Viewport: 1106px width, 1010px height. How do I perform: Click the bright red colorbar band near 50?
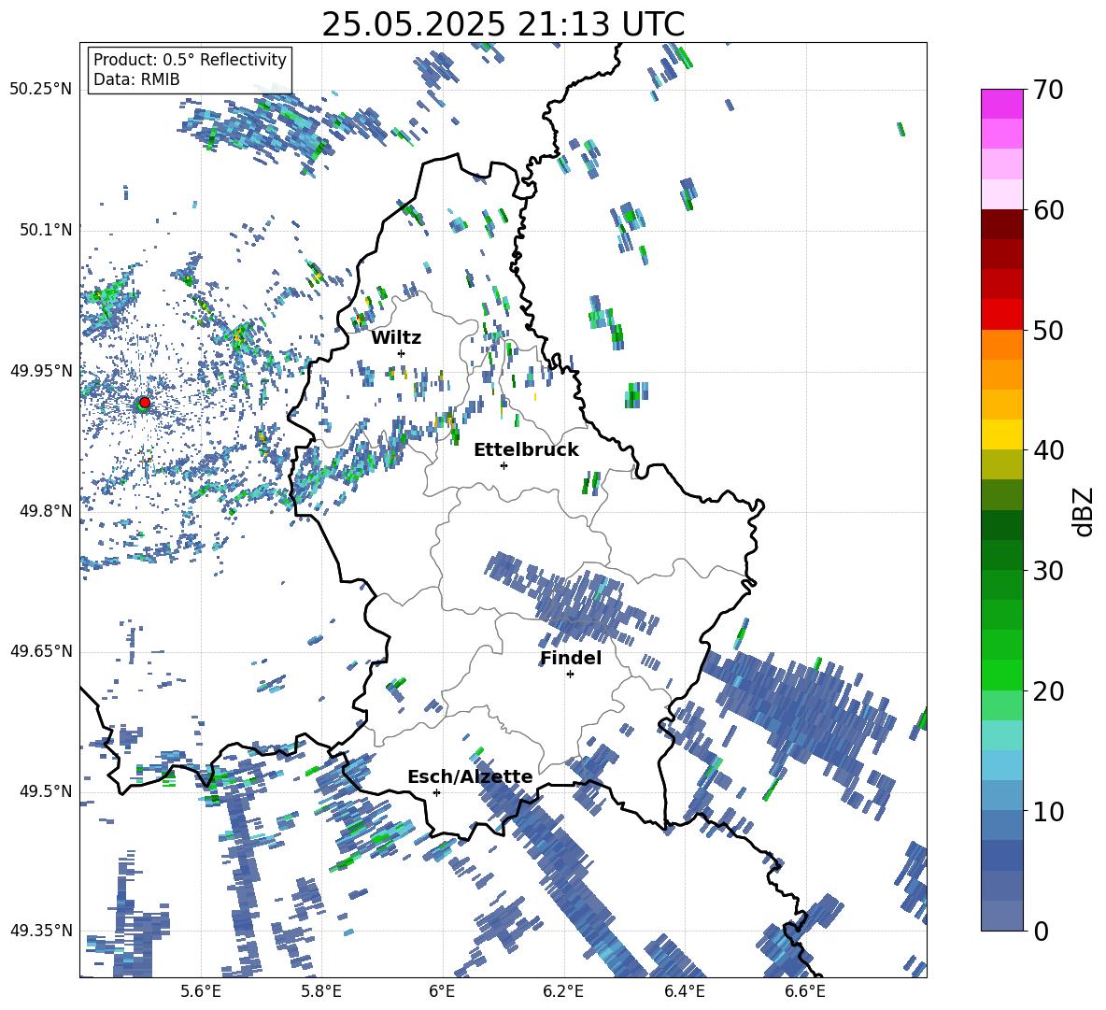(x=1001, y=315)
